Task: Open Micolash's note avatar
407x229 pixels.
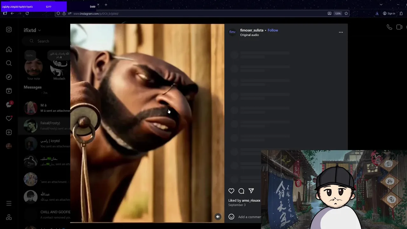Action: 59,67
